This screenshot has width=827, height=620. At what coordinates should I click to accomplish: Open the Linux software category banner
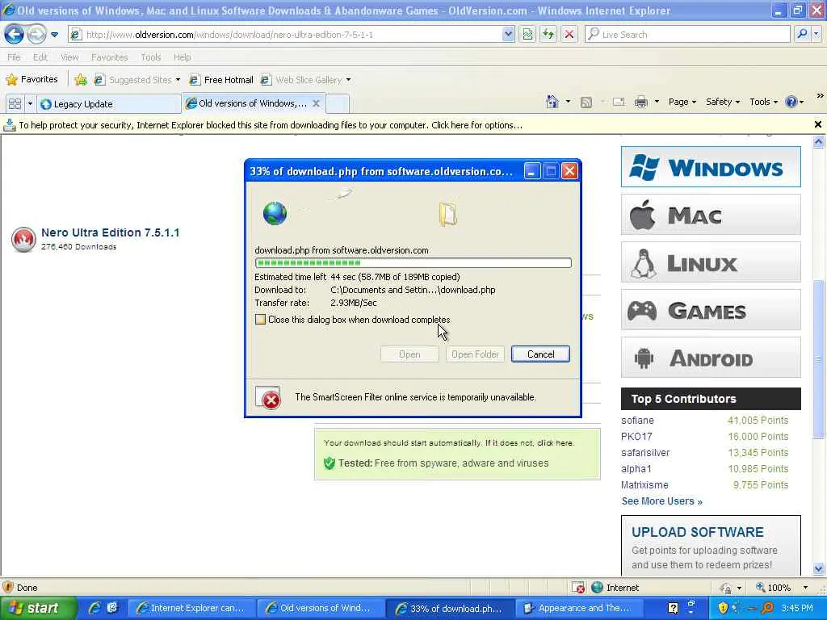coord(711,262)
